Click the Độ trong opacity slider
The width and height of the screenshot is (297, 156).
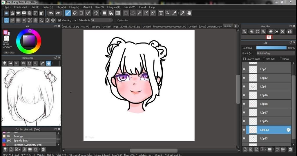271,48
